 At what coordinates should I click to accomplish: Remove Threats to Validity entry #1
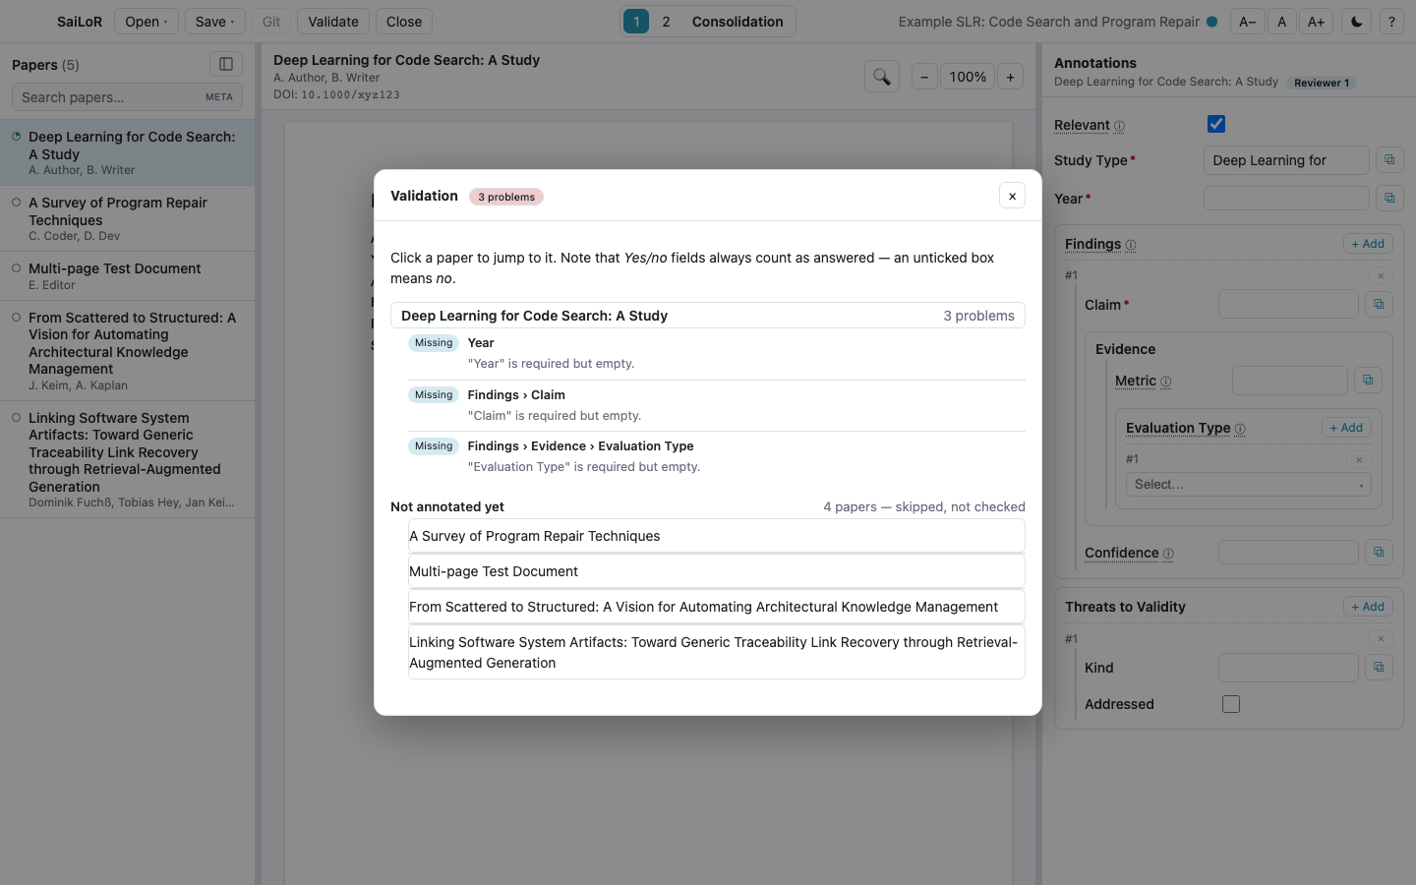click(x=1381, y=639)
